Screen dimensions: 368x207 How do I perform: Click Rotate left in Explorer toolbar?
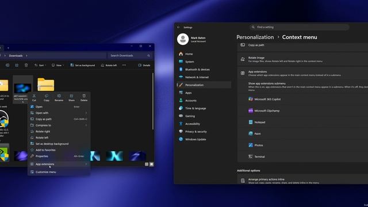pos(109,65)
